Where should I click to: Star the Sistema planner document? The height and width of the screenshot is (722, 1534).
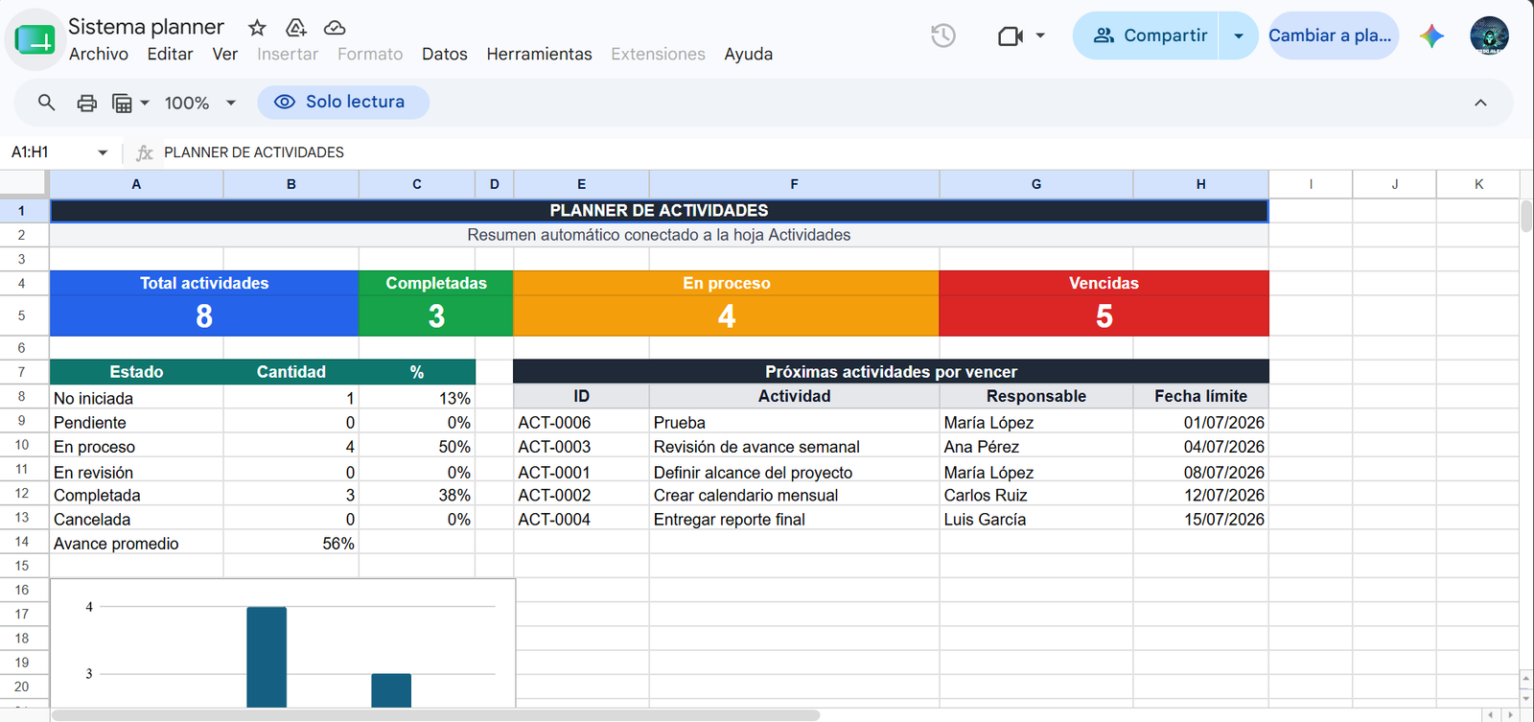257,28
